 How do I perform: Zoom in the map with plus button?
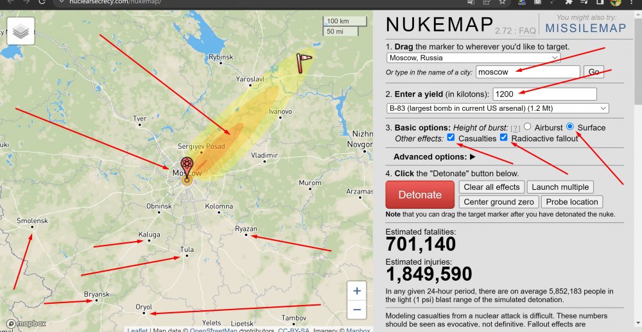click(356, 291)
